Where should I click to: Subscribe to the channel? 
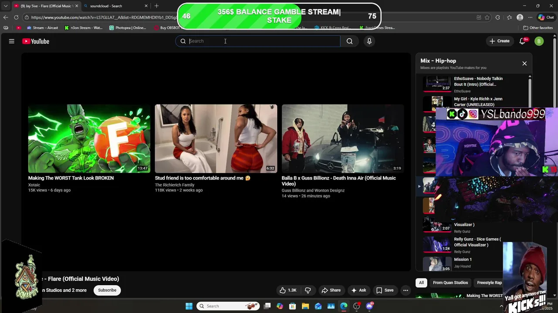tap(107, 290)
